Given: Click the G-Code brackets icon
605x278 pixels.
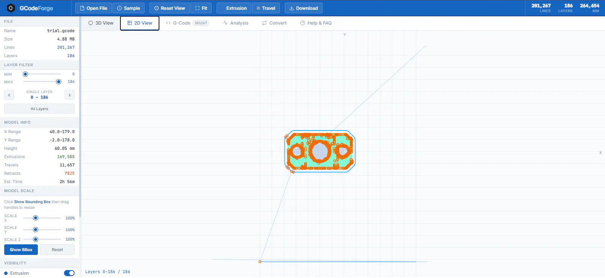Looking at the screenshot, I should (x=168, y=23).
